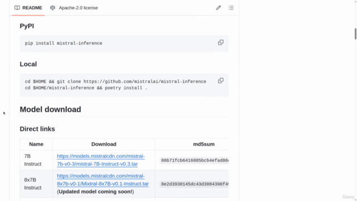Screen dimensions: 357x201
Task: Click the "PyPI" heading
Action: pos(27,26)
